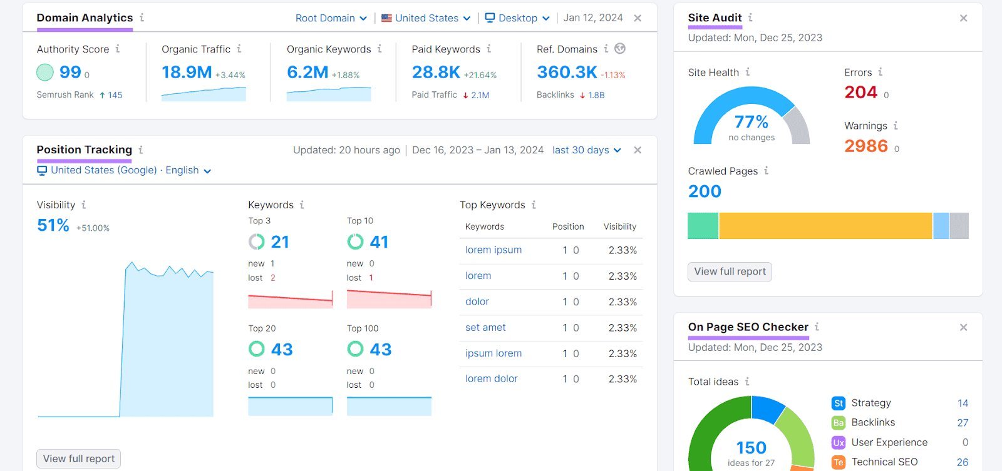
Task: Click info icon beside Site Health
Action: tap(748, 72)
